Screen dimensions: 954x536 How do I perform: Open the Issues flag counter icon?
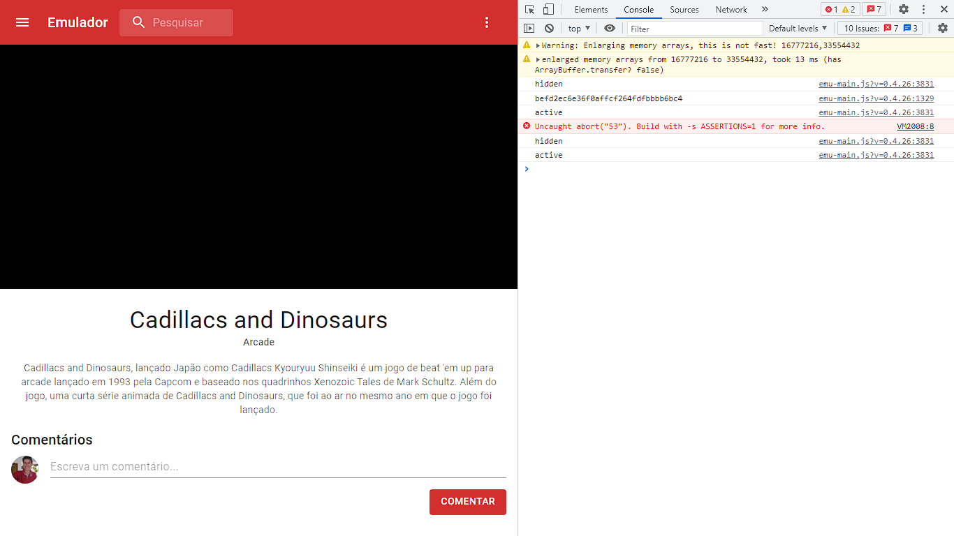tap(874, 9)
